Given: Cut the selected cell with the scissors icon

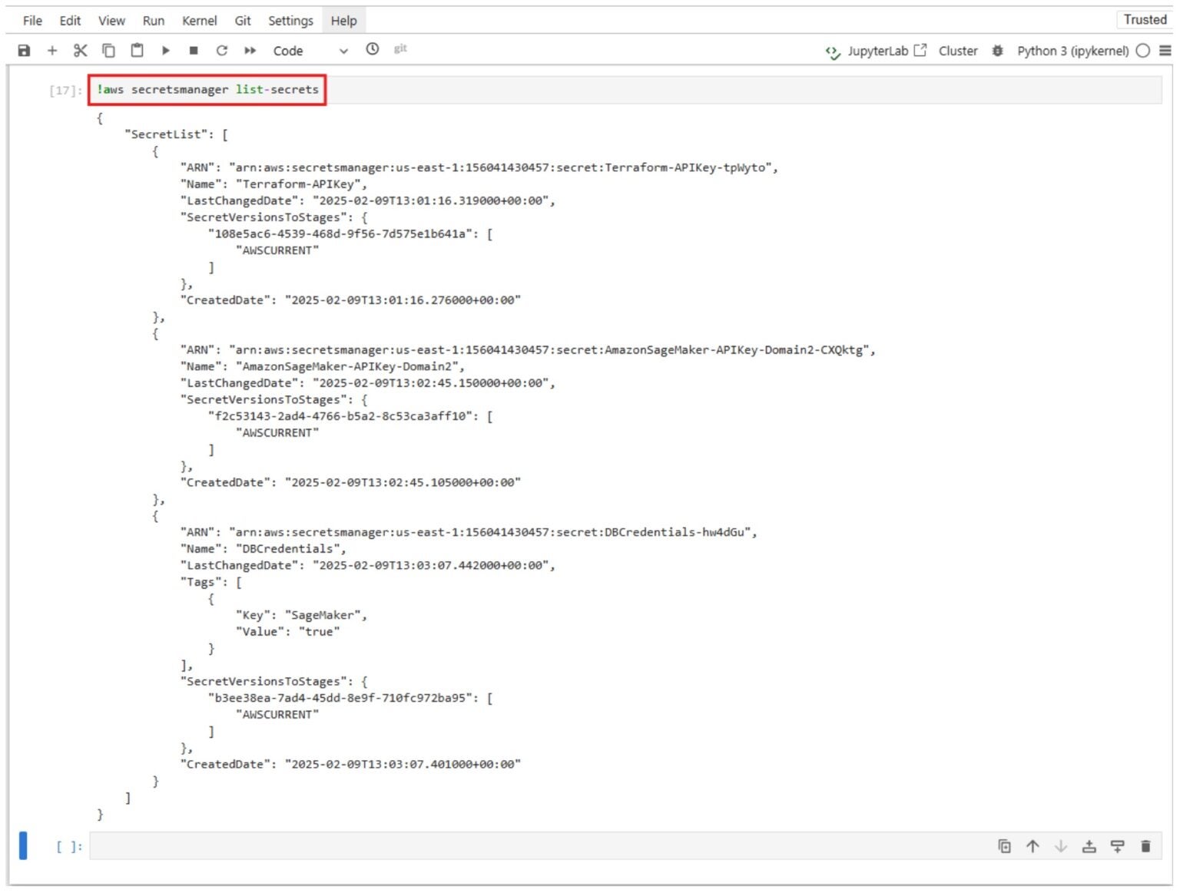Looking at the screenshot, I should (x=79, y=50).
